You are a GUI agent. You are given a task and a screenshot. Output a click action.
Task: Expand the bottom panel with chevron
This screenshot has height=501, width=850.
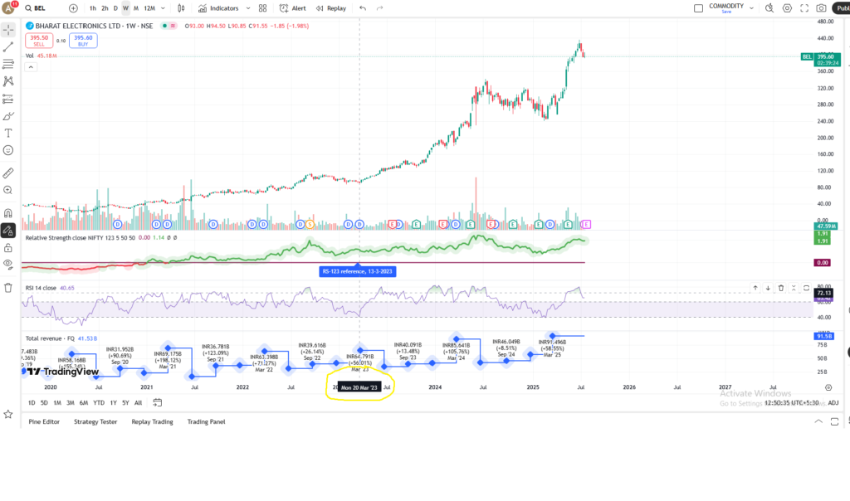(x=818, y=421)
